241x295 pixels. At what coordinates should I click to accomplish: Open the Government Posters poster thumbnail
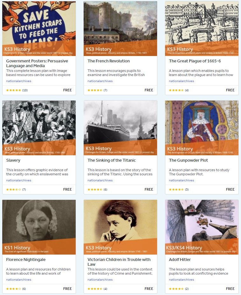[x=39, y=29]
